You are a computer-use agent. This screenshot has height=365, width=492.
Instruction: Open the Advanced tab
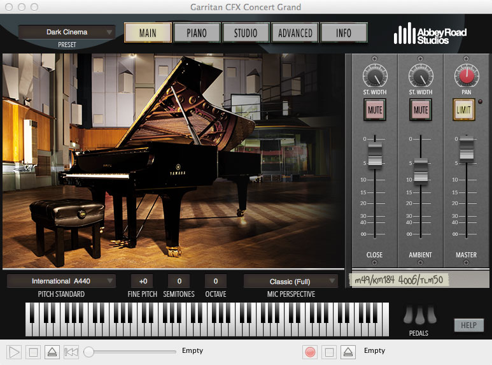295,32
